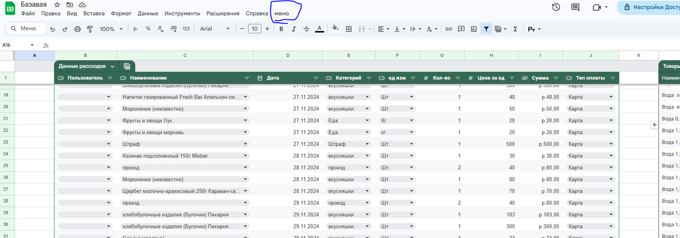Star the Базавая document
The image size is (680, 238).
(57, 5)
